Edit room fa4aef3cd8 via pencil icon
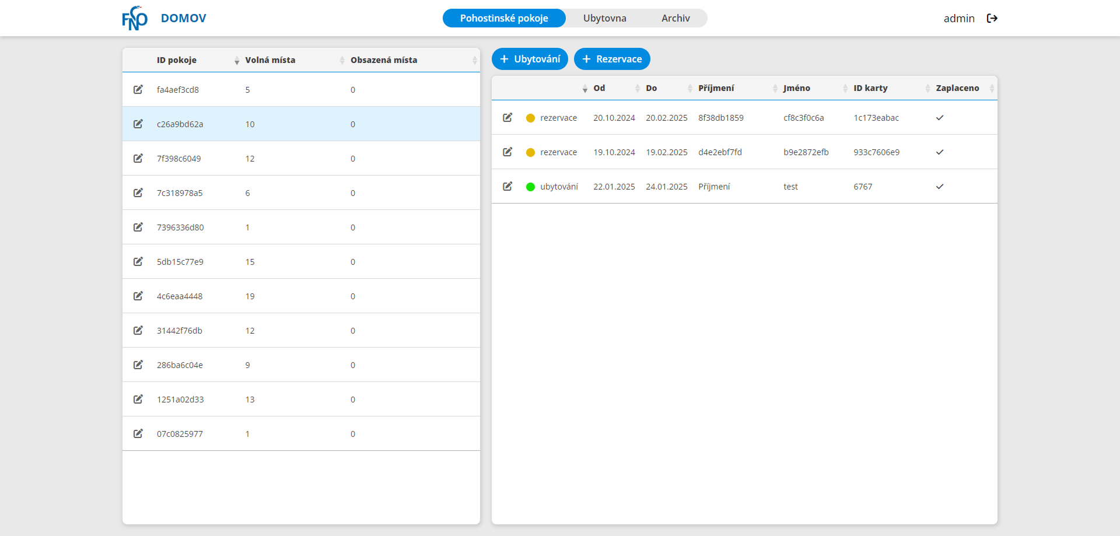 click(138, 89)
